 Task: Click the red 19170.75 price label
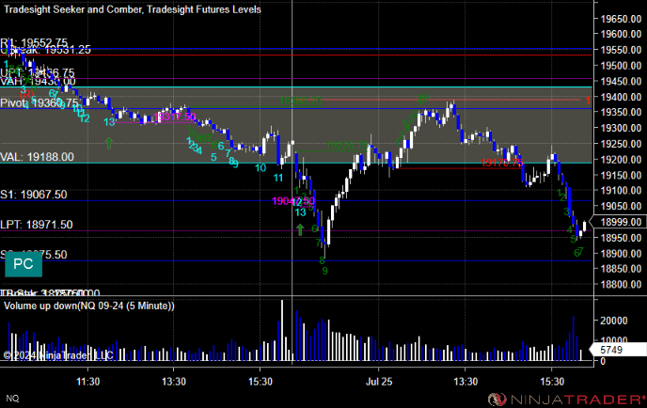502,163
